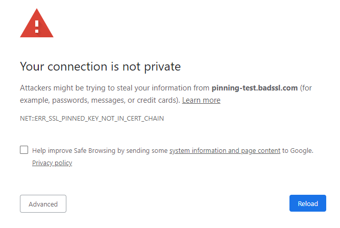
Task: Click the bold pinning-test.badssl.com domain name
Action: point(255,88)
